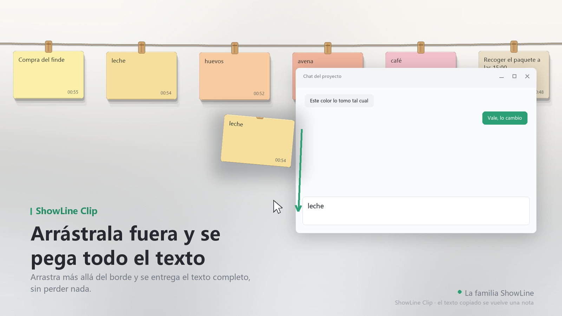Click the green dot beside 'La familia ShowLine'

pos(459,292)
